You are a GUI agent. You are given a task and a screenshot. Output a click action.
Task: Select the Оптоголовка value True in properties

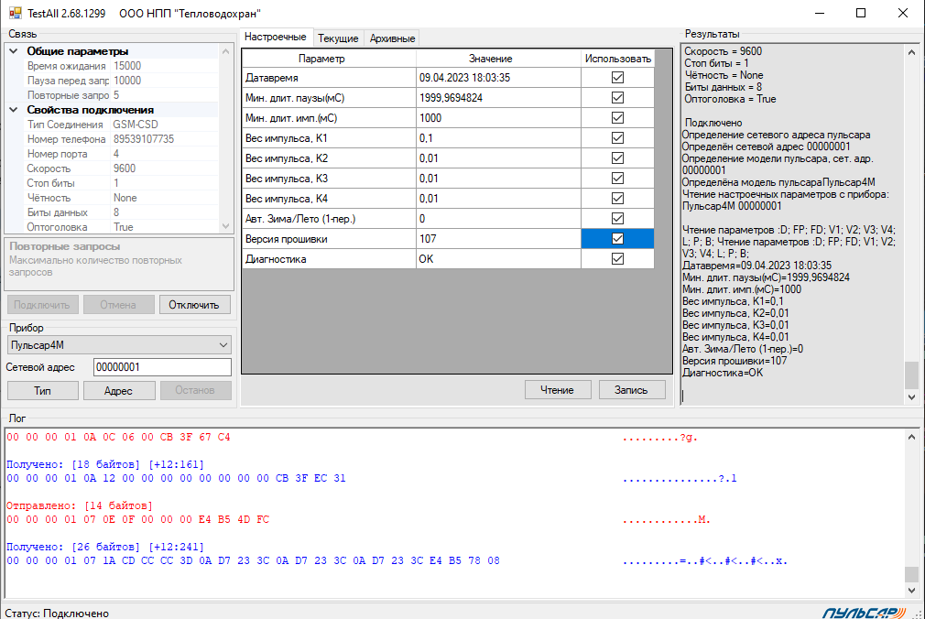(124, 227)
